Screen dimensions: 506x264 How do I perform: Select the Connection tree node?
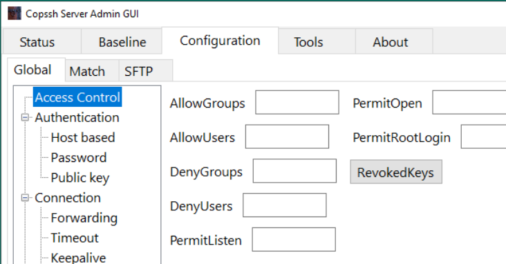click(x=68, y=198)
